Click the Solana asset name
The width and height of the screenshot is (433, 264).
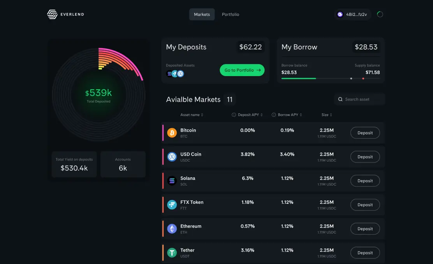pos(188,178)
